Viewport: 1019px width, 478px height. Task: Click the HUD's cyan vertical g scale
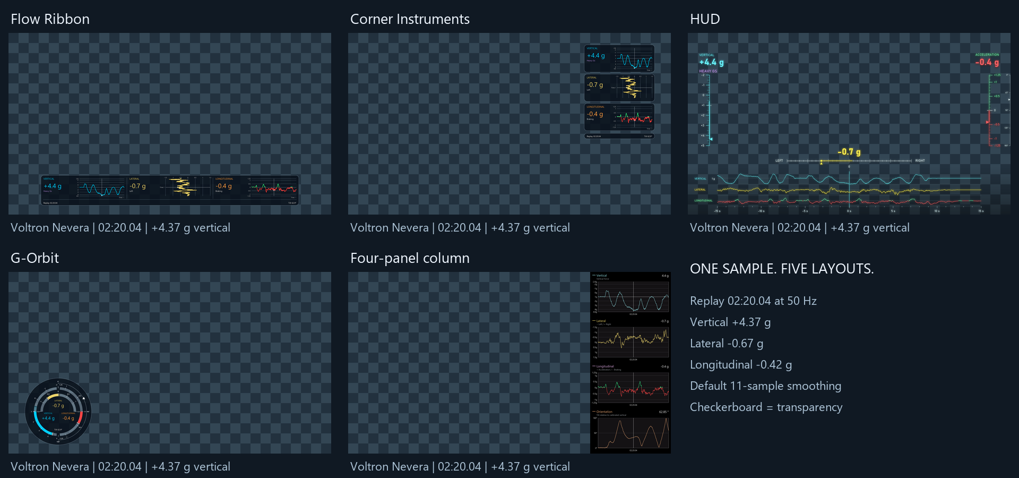708,110
